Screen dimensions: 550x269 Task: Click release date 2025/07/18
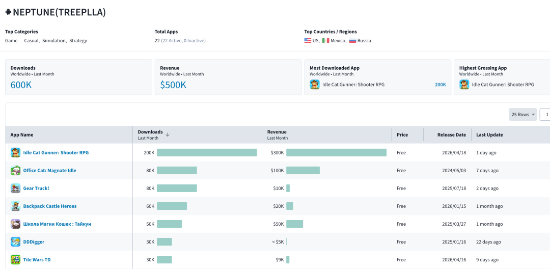(x=454, y=189)
